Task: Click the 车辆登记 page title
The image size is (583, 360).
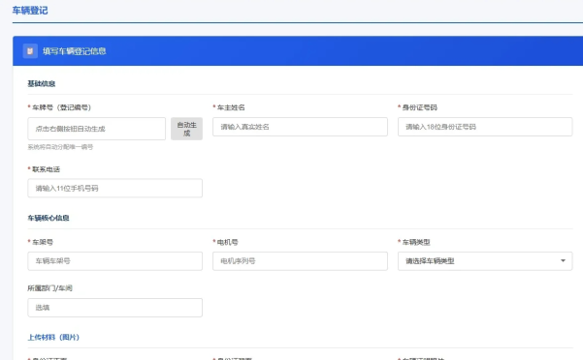Action: click(x=30, y=11)
